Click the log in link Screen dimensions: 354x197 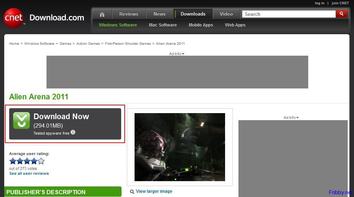pyautogui.click(x=319, y=3)
